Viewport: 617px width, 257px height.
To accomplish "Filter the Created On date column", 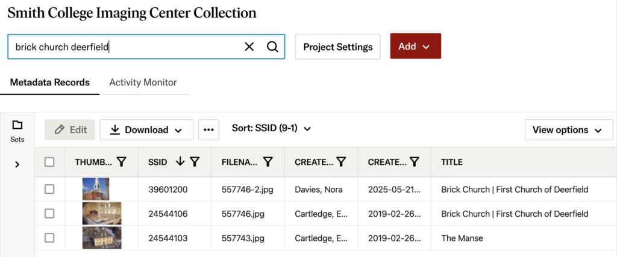I will pos(414,162).
